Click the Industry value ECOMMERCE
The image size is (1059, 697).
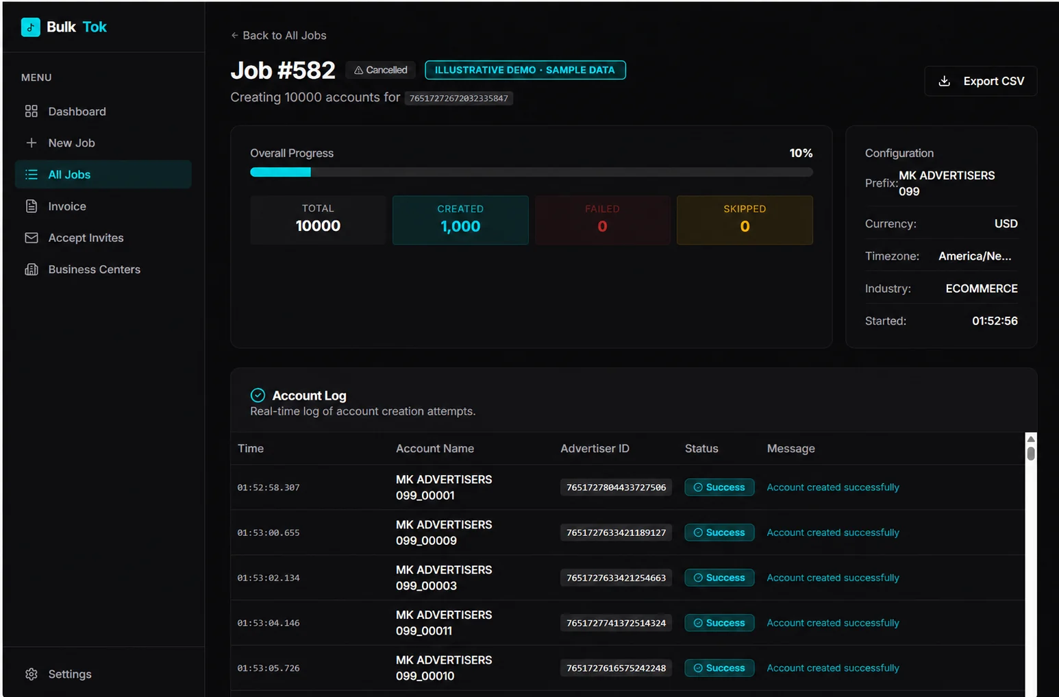[x=982, y=289]
